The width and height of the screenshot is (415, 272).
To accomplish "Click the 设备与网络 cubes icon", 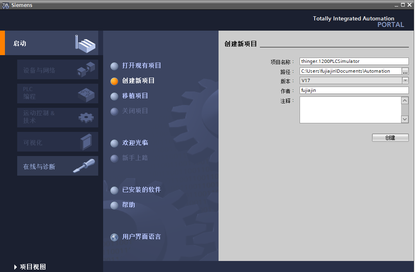I will [86, 69].
